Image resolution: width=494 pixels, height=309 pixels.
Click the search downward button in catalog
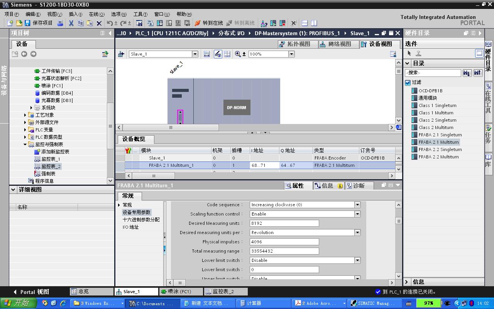[x=467, y=73]
